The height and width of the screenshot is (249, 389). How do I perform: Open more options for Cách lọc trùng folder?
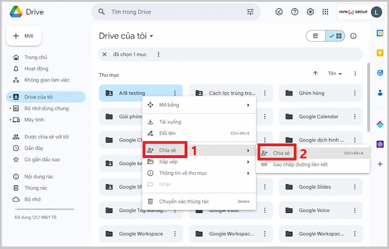265,93
